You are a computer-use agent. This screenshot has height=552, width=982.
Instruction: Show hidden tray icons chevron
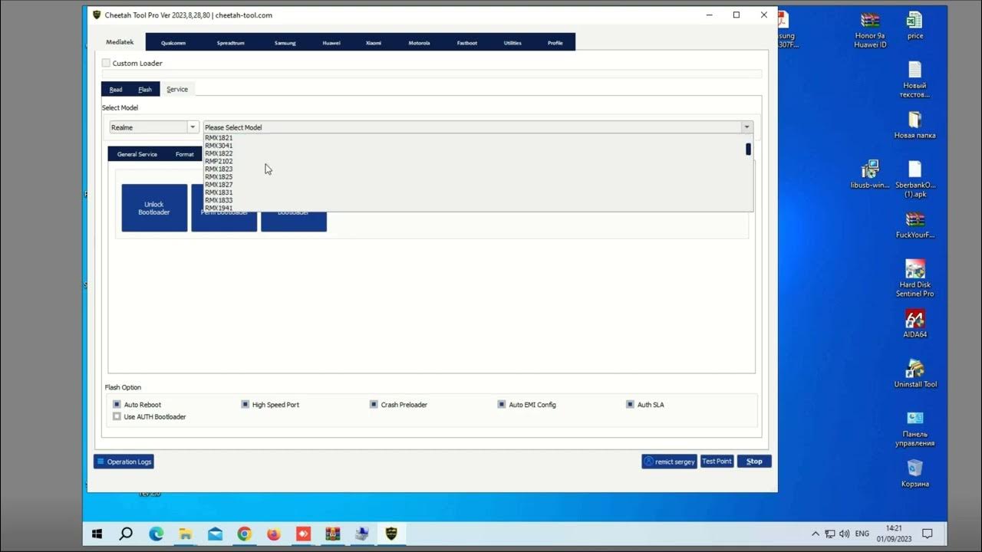pos(815,534)
